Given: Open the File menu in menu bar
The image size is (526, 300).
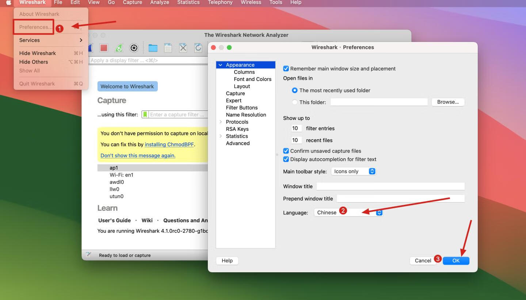Looking at the screenshot, I should [x=58, y=3].
